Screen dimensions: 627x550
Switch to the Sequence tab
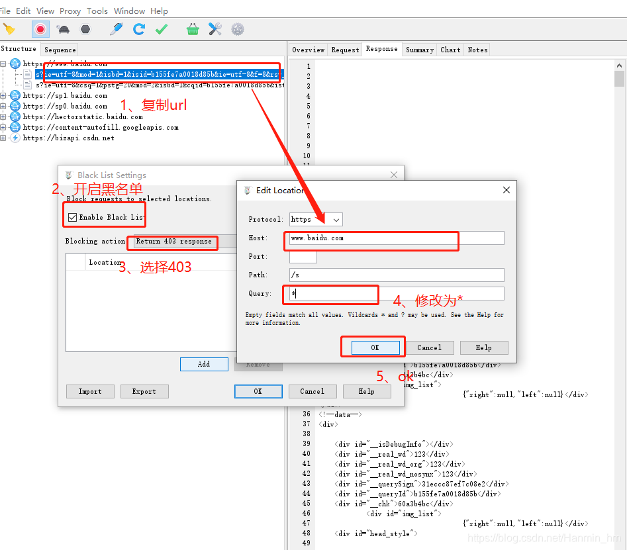point(60,50)
